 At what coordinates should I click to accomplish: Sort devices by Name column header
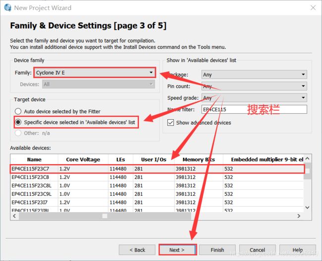tap(34, 159)
